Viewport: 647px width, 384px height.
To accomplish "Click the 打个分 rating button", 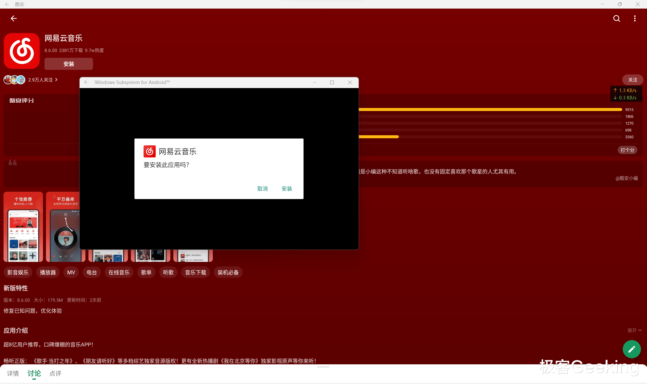I will (x=627, y=150).
